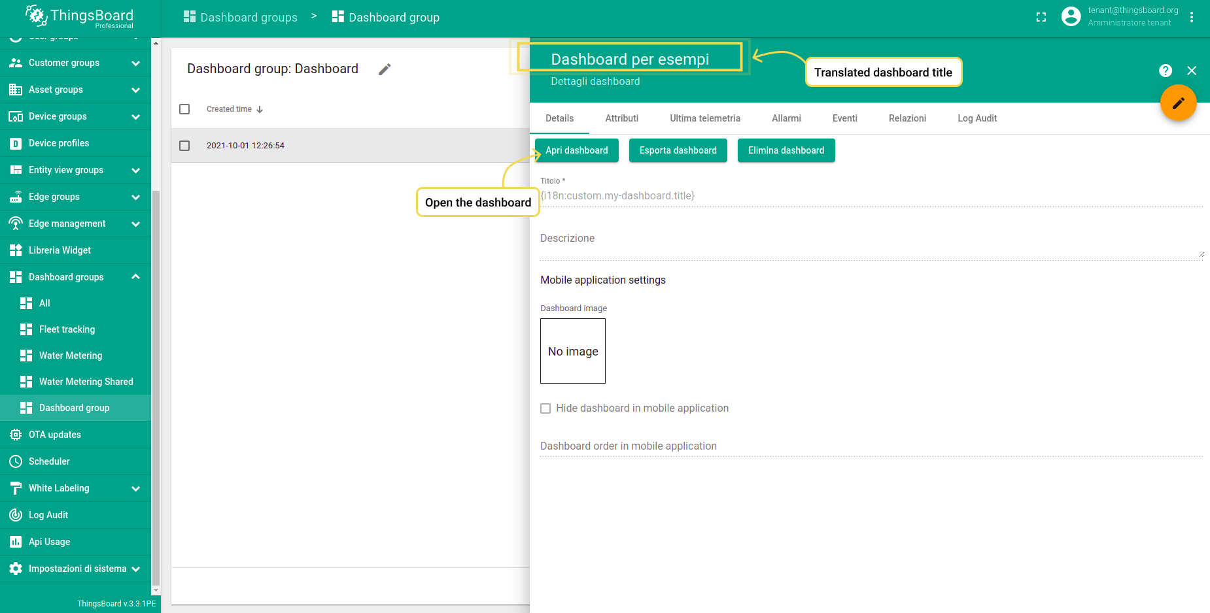The width and height of the screenshot is (1210, 613).
Task: Open Api Usage in sidebar
Action: pyautogui.click(x=49, y=542)
